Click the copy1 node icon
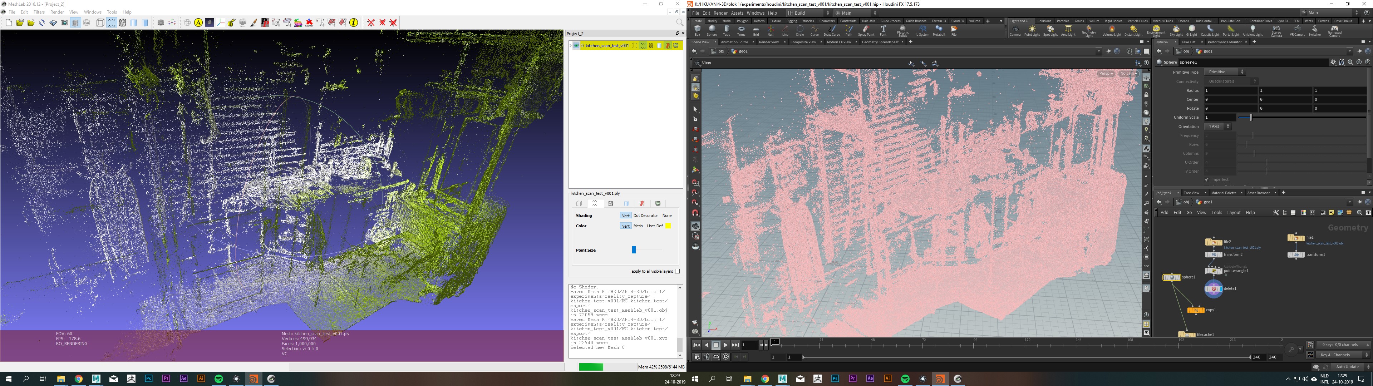1373x386 pixels. 1196,310
